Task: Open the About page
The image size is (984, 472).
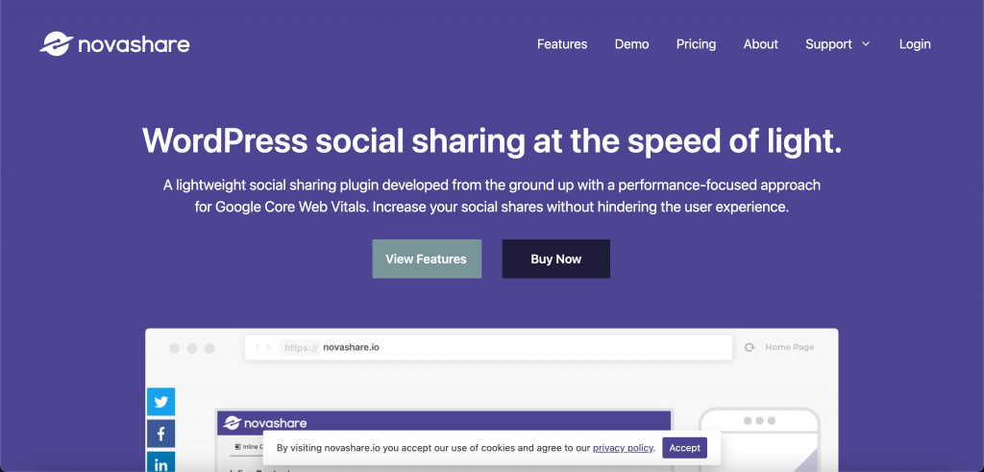Action: pos(761,44)
